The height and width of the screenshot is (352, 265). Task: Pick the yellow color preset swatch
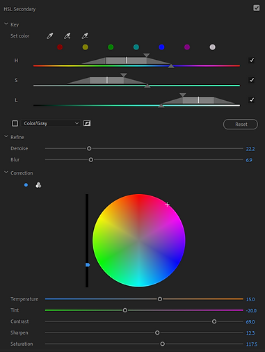coord(86,47)
